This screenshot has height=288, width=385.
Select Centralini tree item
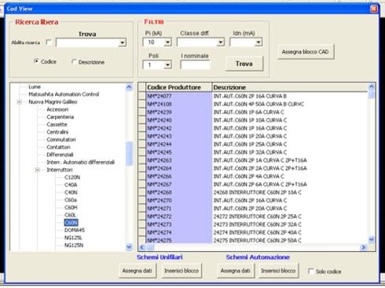[57, 132]
